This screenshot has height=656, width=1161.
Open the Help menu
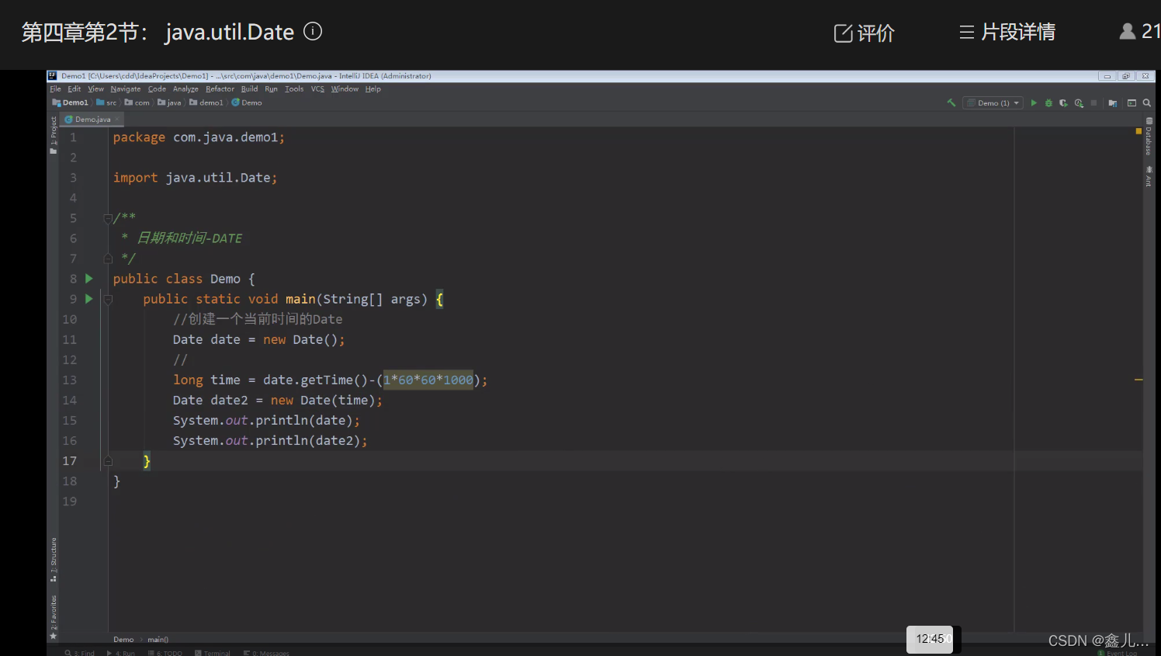(x=373, y=89)
